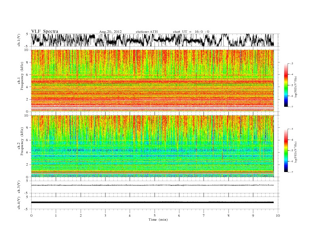Click the 'ch.4(V)' axis label
This screenshot has width=313, height=242.
19,203
